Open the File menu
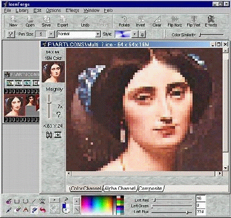231x218 pixels. [7, 10]
